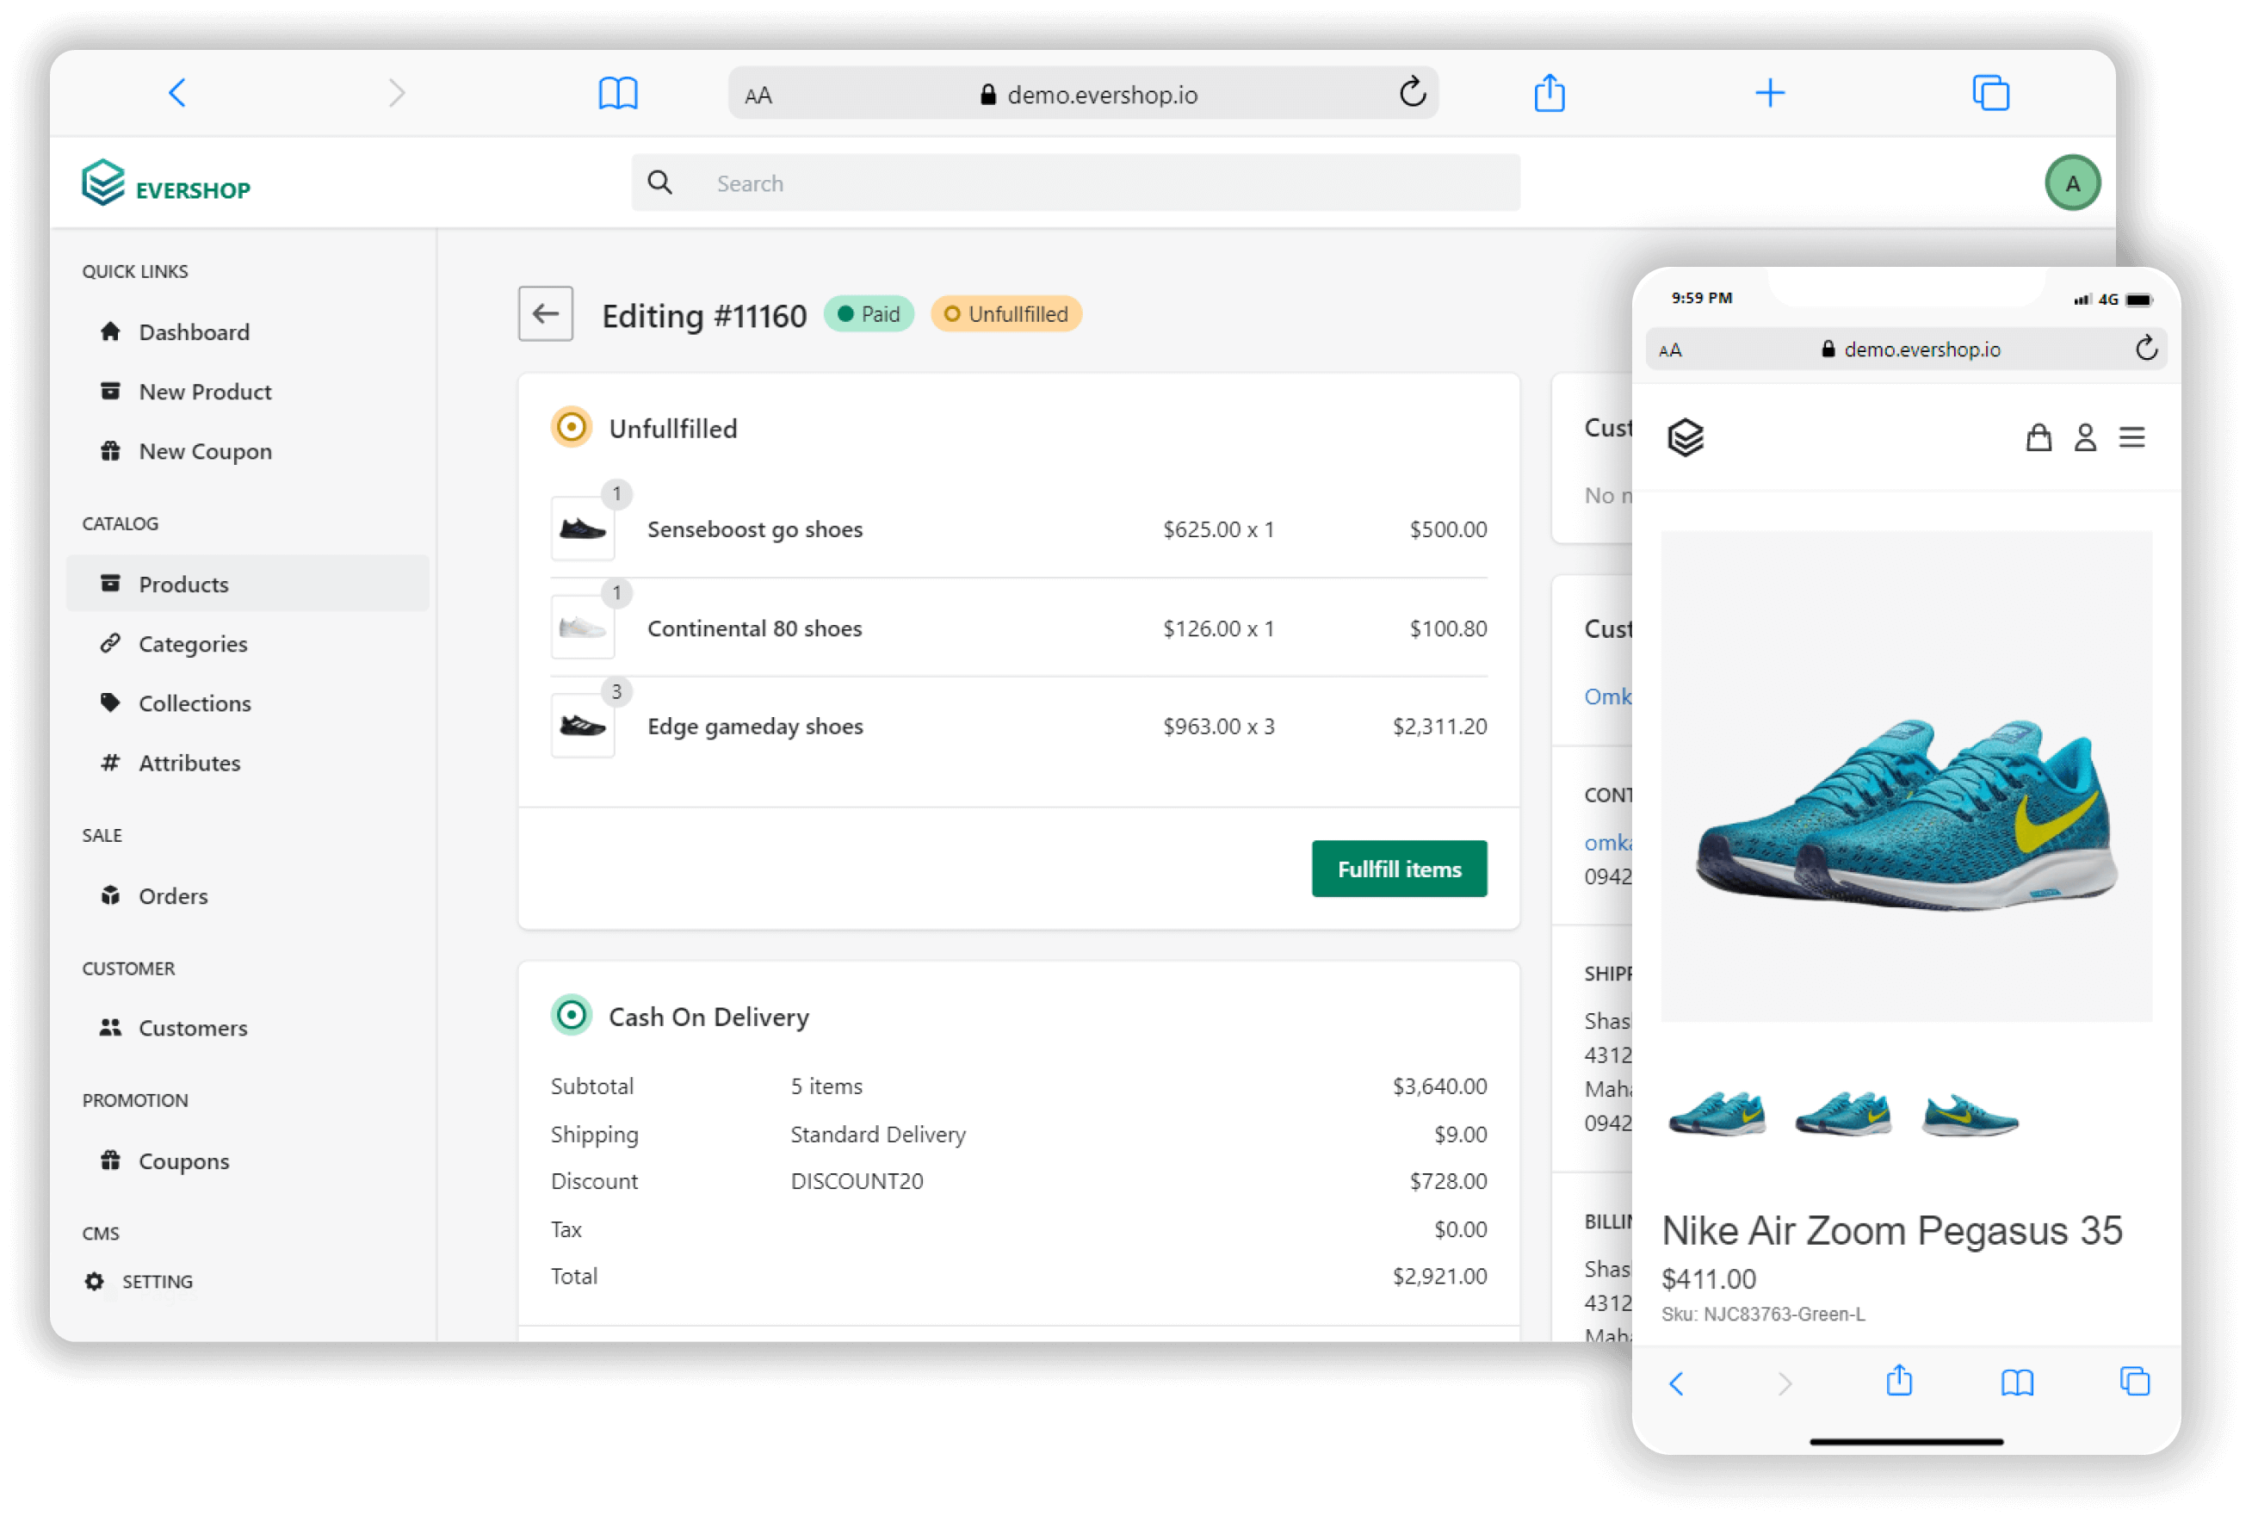2252x1522 pixels.
Task: Click the user avatar icon top right
Action: coord(2072,182)
